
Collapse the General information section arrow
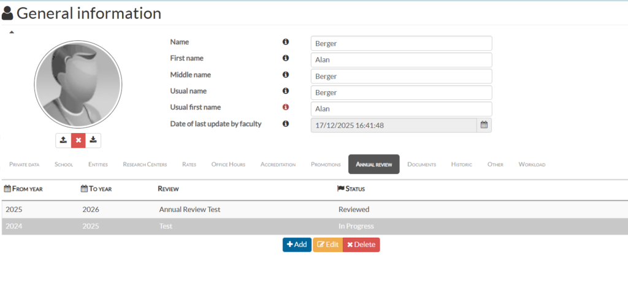(x=11, y=32)
